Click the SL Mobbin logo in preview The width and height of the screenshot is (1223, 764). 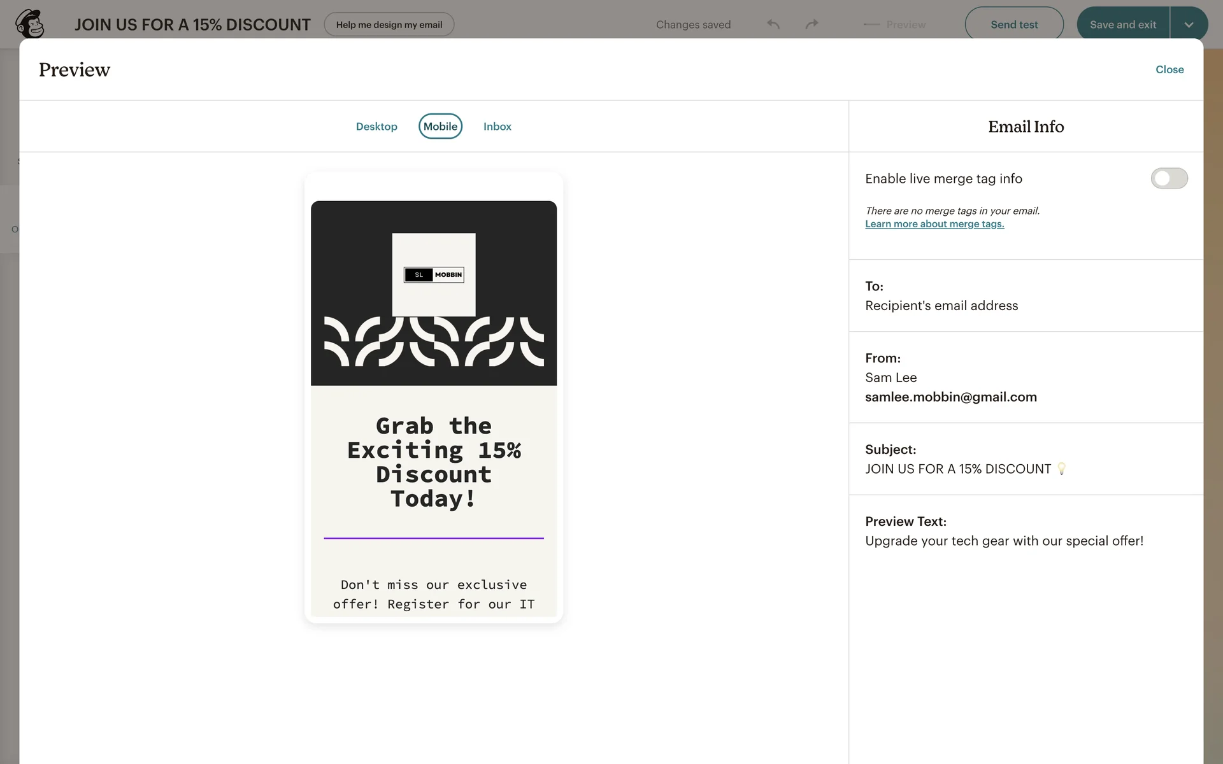coord(434,275)
